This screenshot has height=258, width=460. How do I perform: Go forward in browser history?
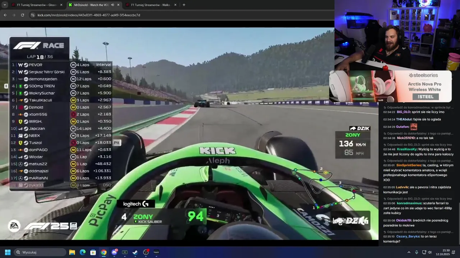point(14,15)
